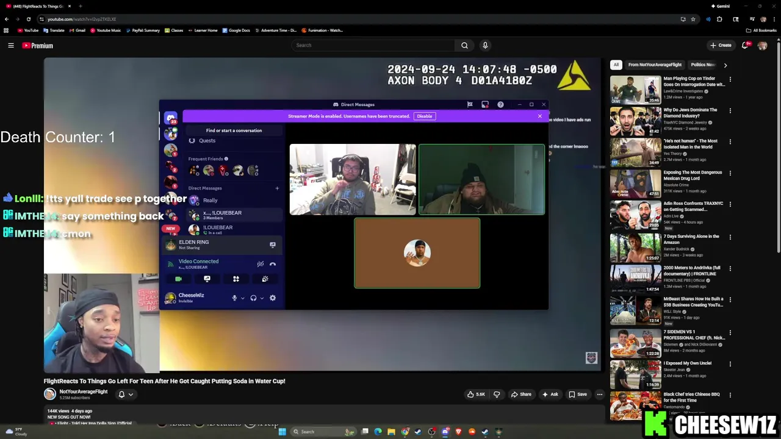781x439 pixels.
Task: Select From NotYourAverageFlight chip
Action: coord(655,65)
